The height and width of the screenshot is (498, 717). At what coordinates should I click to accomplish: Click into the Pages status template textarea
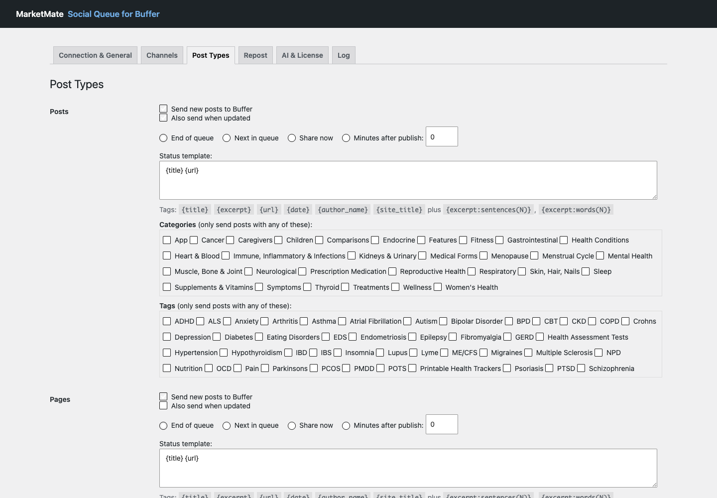tap(408, 468)
